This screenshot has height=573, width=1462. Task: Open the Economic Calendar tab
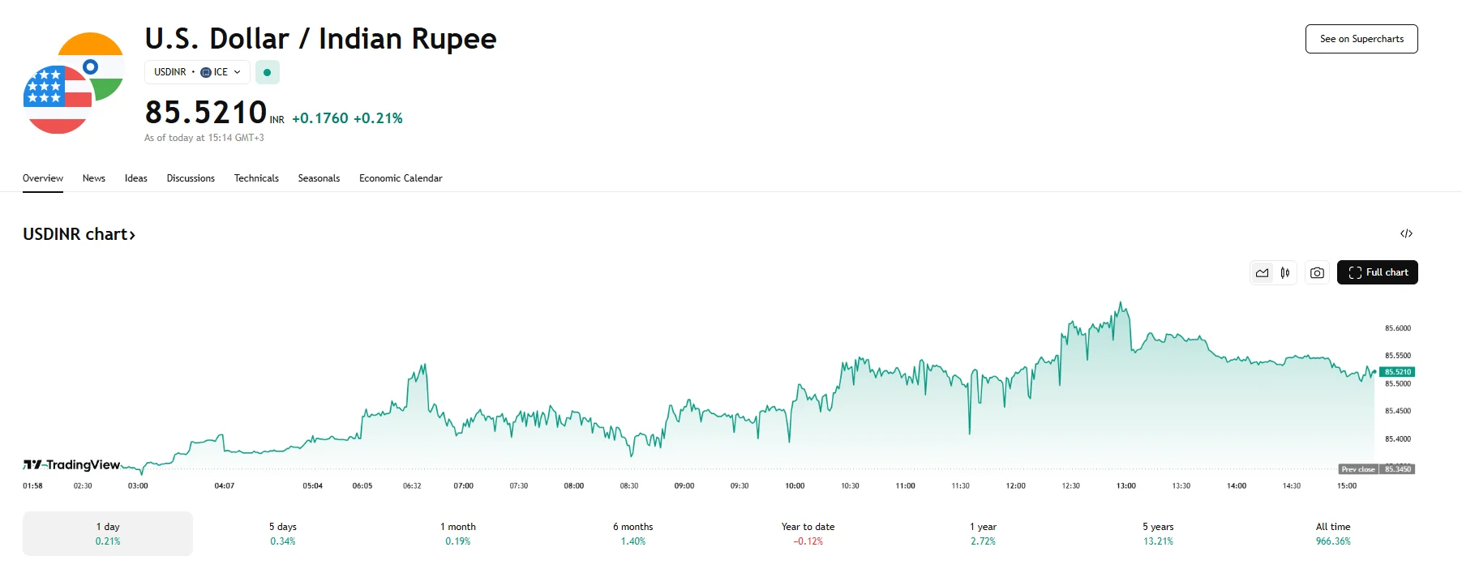401,178
